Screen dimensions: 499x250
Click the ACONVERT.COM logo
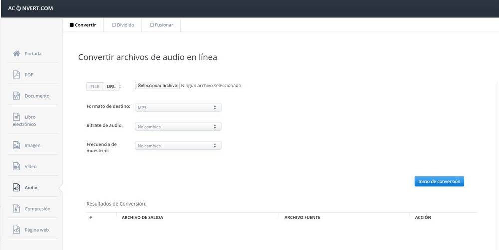pyautogui.click(x=30, y=8)
